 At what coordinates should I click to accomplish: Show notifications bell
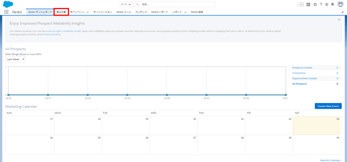point(333,4)
